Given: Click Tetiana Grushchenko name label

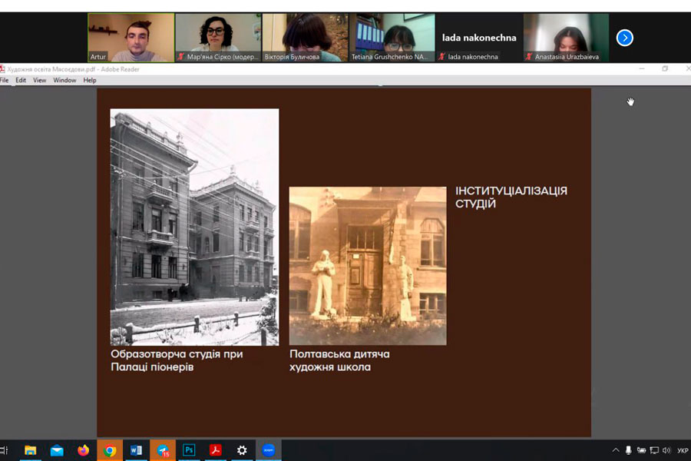Looking at the screenshot, I should [389, 56].
